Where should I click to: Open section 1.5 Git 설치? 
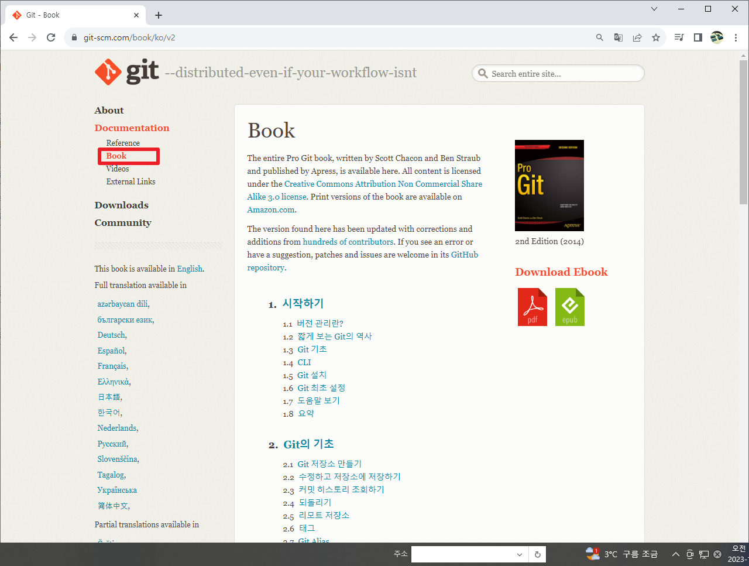[x=312, y=375]
